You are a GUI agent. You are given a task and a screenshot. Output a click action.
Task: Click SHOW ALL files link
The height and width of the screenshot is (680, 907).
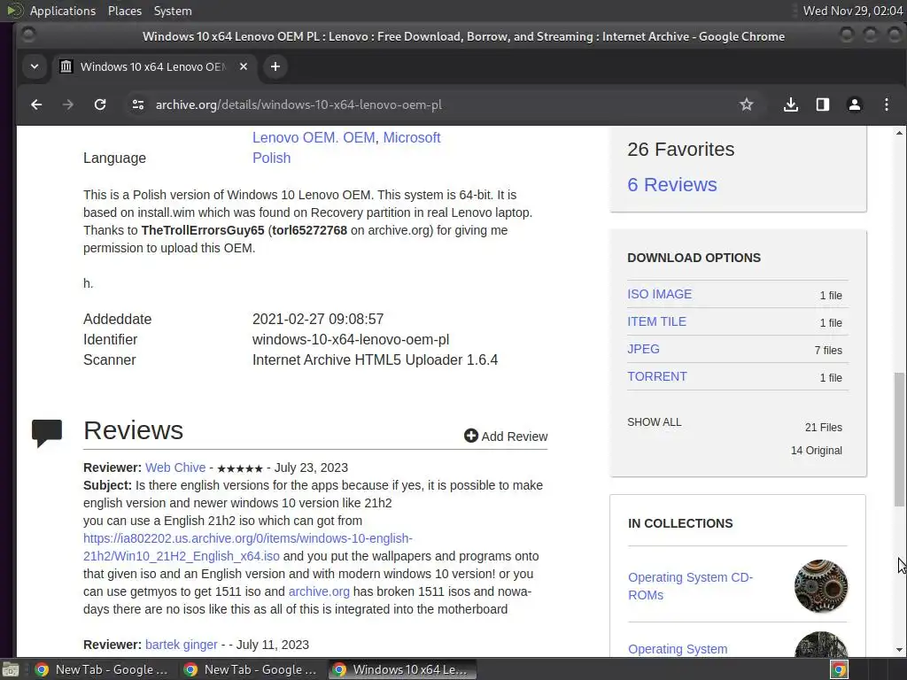coord(655,422)
